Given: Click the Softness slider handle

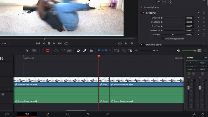Looking at the screenshot, I should (x=173, y=35).
